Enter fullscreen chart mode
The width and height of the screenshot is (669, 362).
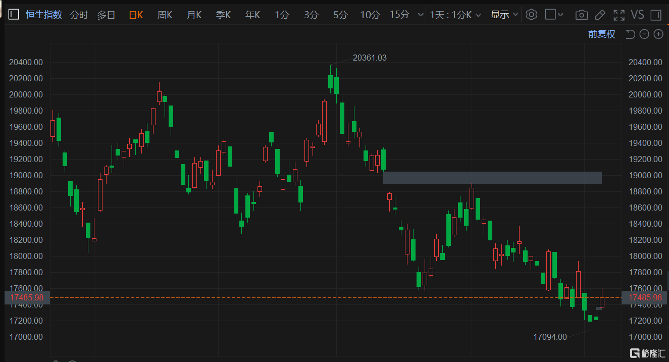click(619, 15)
